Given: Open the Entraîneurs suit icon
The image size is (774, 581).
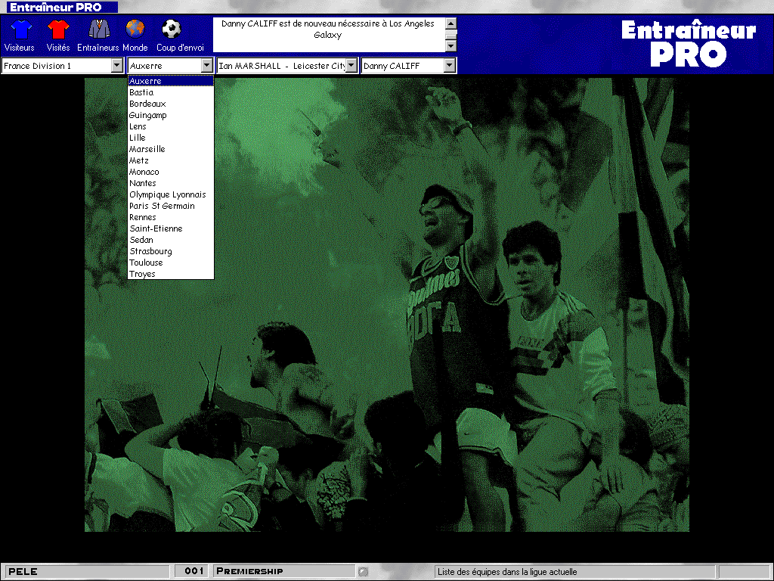Looking at the screenshot, I should [x=98, y=30].
